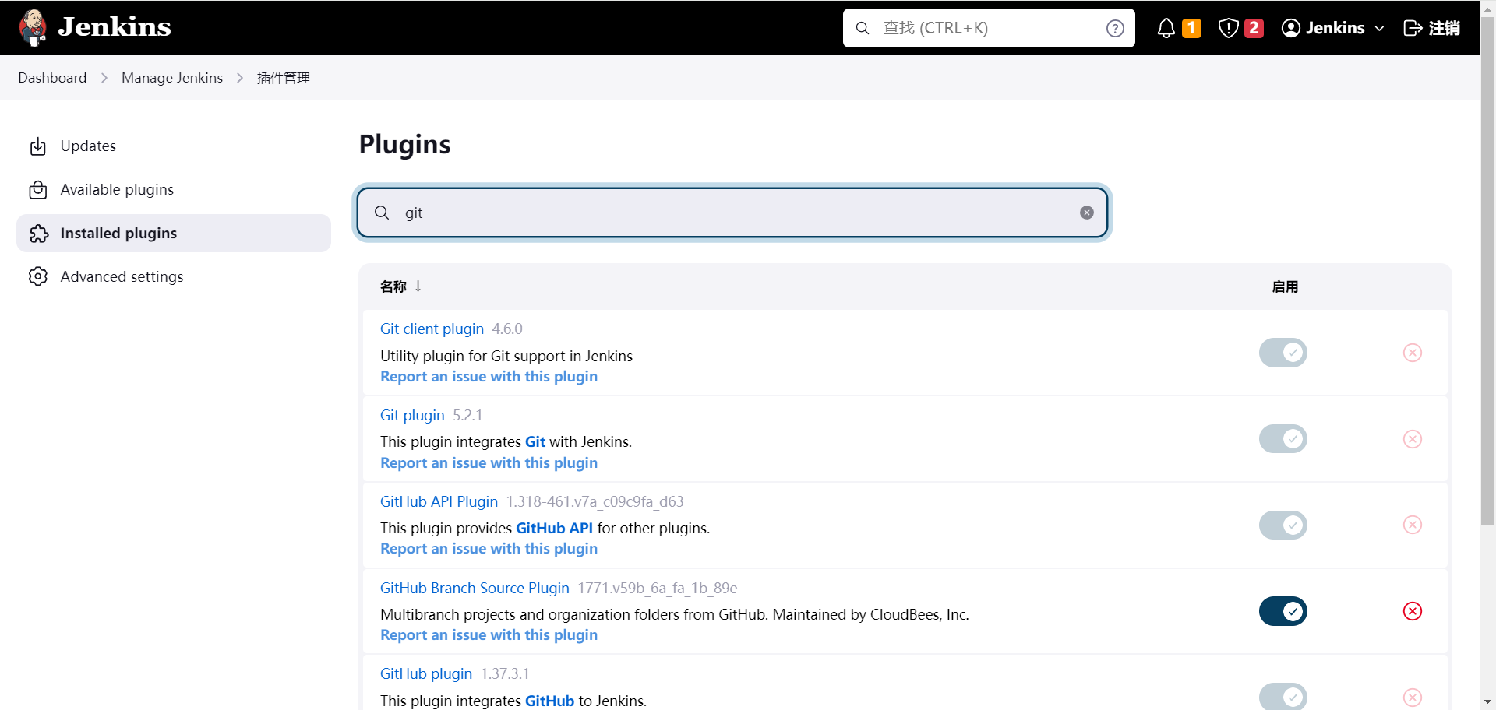The image size is (1496, 710).
Task: Open the Updates section
Action: [x=174, y=146]
